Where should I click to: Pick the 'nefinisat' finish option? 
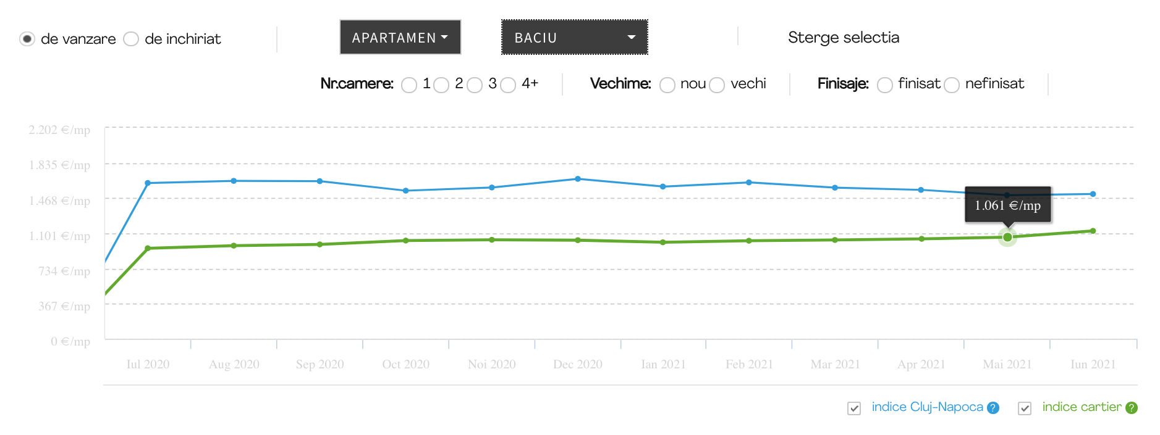952,85
